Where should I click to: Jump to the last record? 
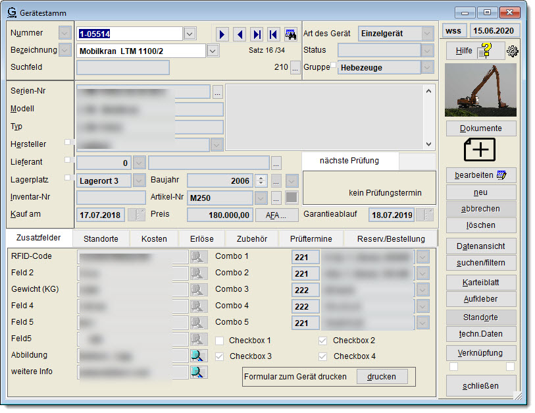[x=257, y=34]
